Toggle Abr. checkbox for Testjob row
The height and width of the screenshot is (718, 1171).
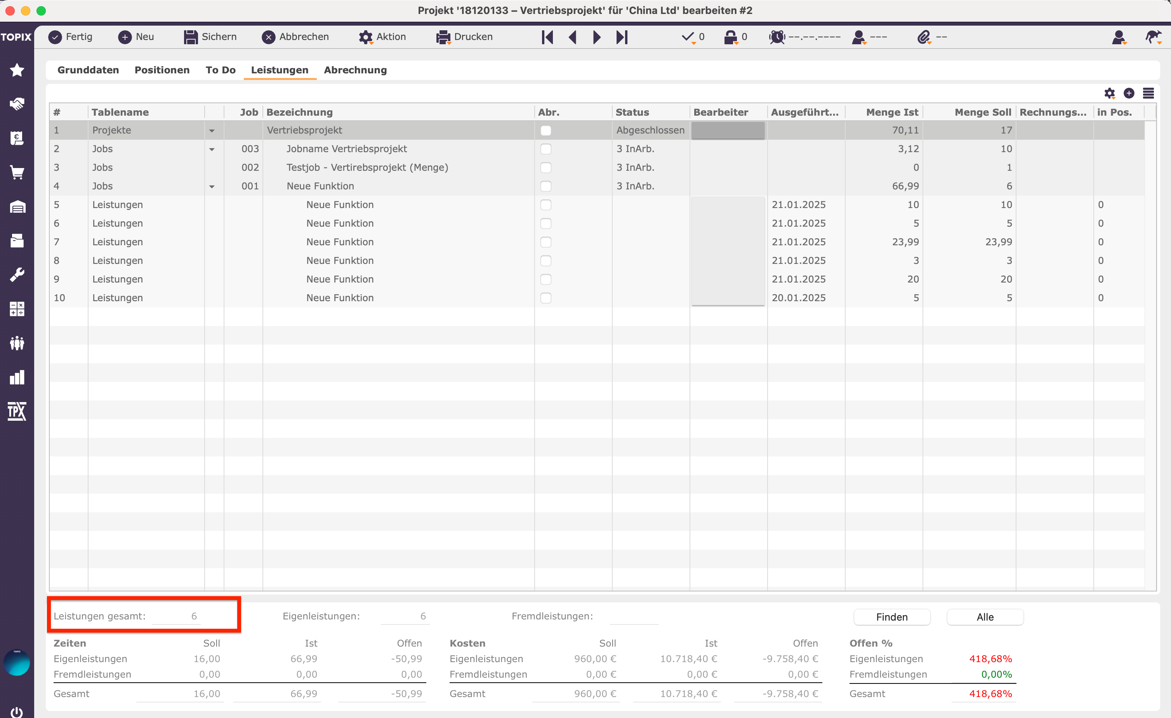546,167
